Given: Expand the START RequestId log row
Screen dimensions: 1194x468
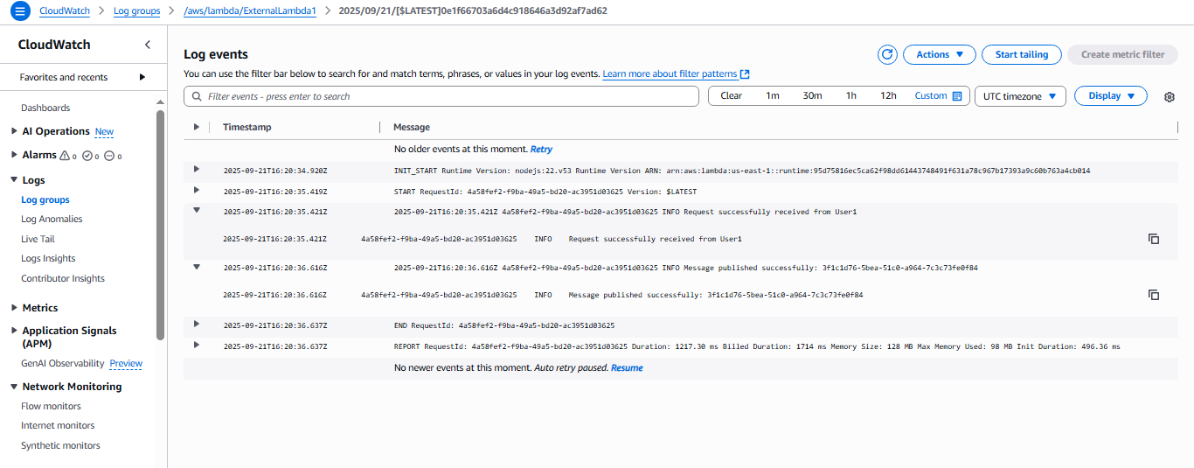Looking at the screenshot, I should coord(196,190).
